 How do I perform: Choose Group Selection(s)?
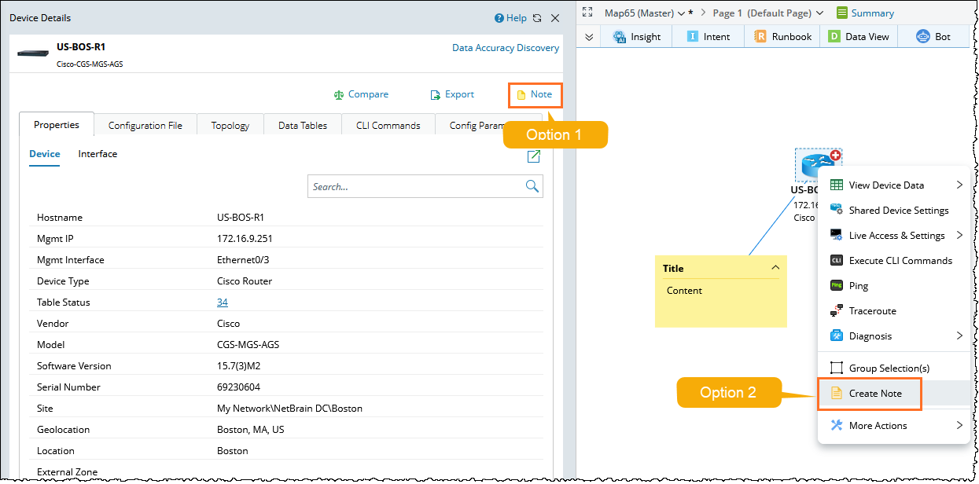(896, 368)
